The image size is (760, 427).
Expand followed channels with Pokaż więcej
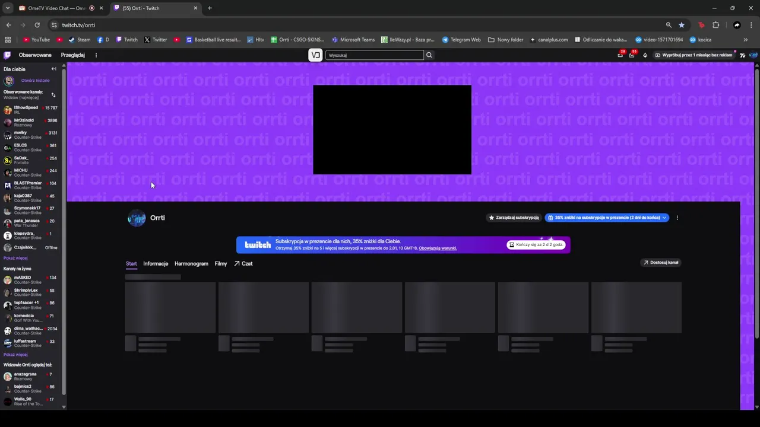pos(15,258)
